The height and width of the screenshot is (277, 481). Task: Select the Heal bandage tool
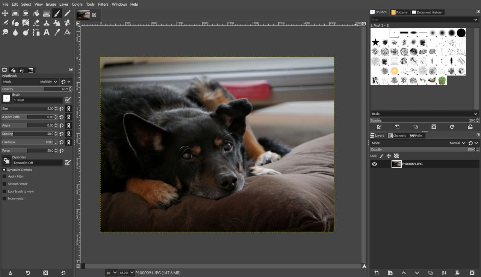[67, 23]
